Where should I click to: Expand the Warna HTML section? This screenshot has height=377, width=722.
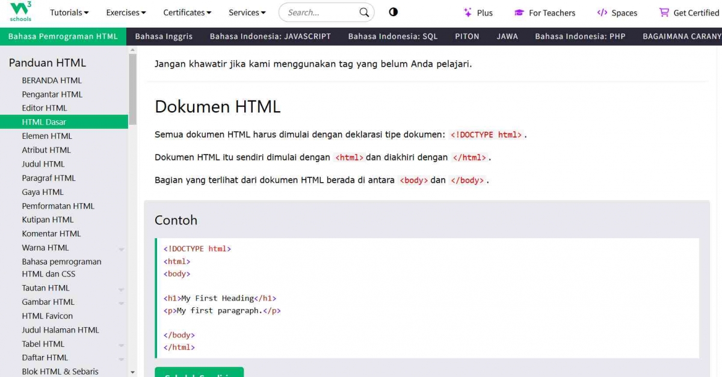tap(122, 248)
